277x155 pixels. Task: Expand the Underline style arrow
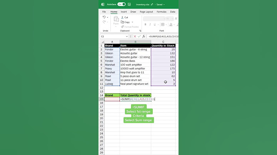coord(158,25)
